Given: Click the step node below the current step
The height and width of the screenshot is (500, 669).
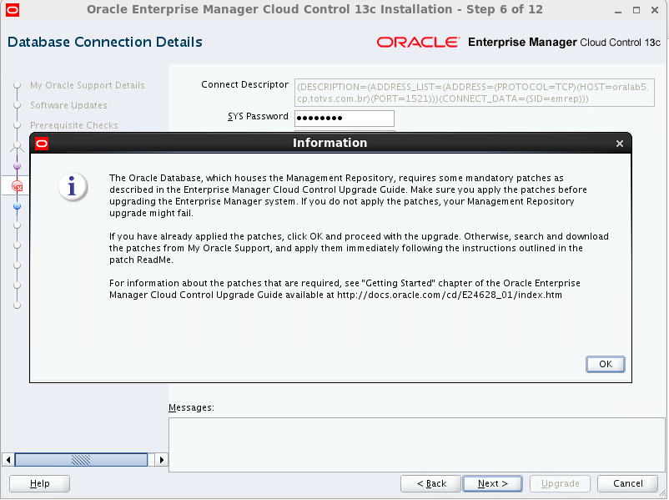Looking at the screenshot, I should [x=17, y=206].
